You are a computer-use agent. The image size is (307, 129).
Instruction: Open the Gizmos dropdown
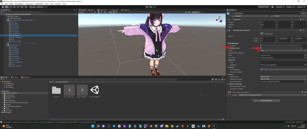(195, 12)
